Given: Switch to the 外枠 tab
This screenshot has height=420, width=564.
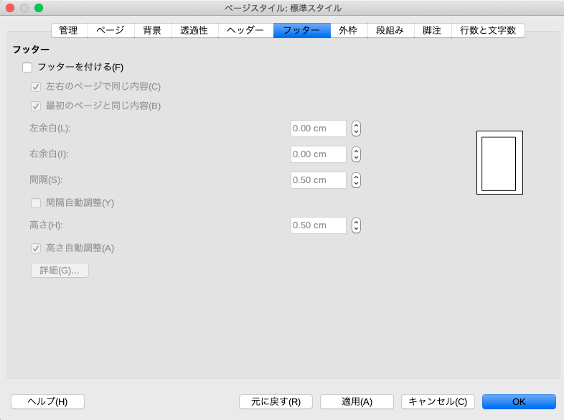Looking at the screenshot, I should click(x=349, y=30).
